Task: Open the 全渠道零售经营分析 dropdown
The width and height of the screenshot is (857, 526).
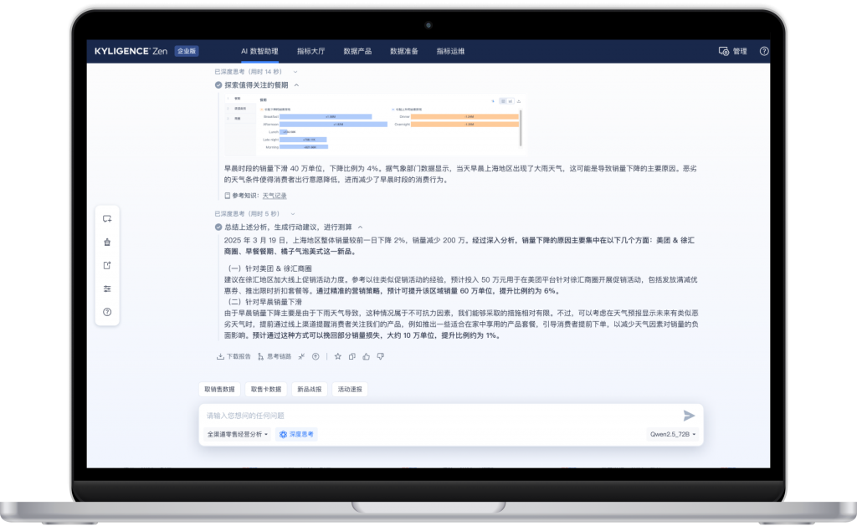Action: (237, 435)
